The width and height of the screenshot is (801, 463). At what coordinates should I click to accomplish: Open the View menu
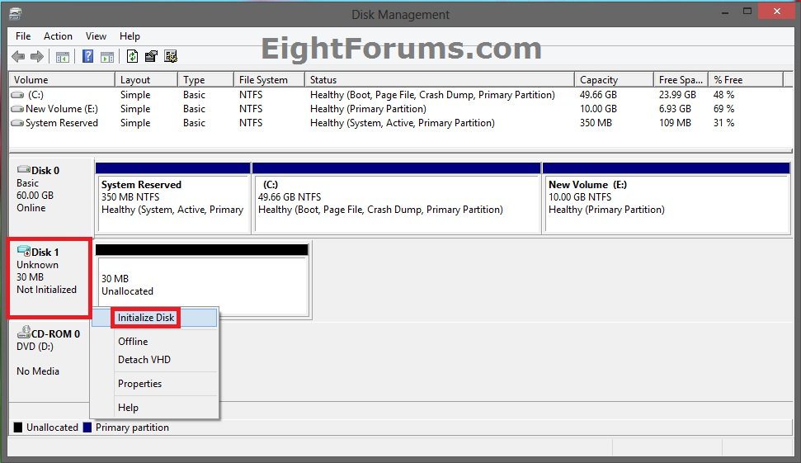coord(96,36)
